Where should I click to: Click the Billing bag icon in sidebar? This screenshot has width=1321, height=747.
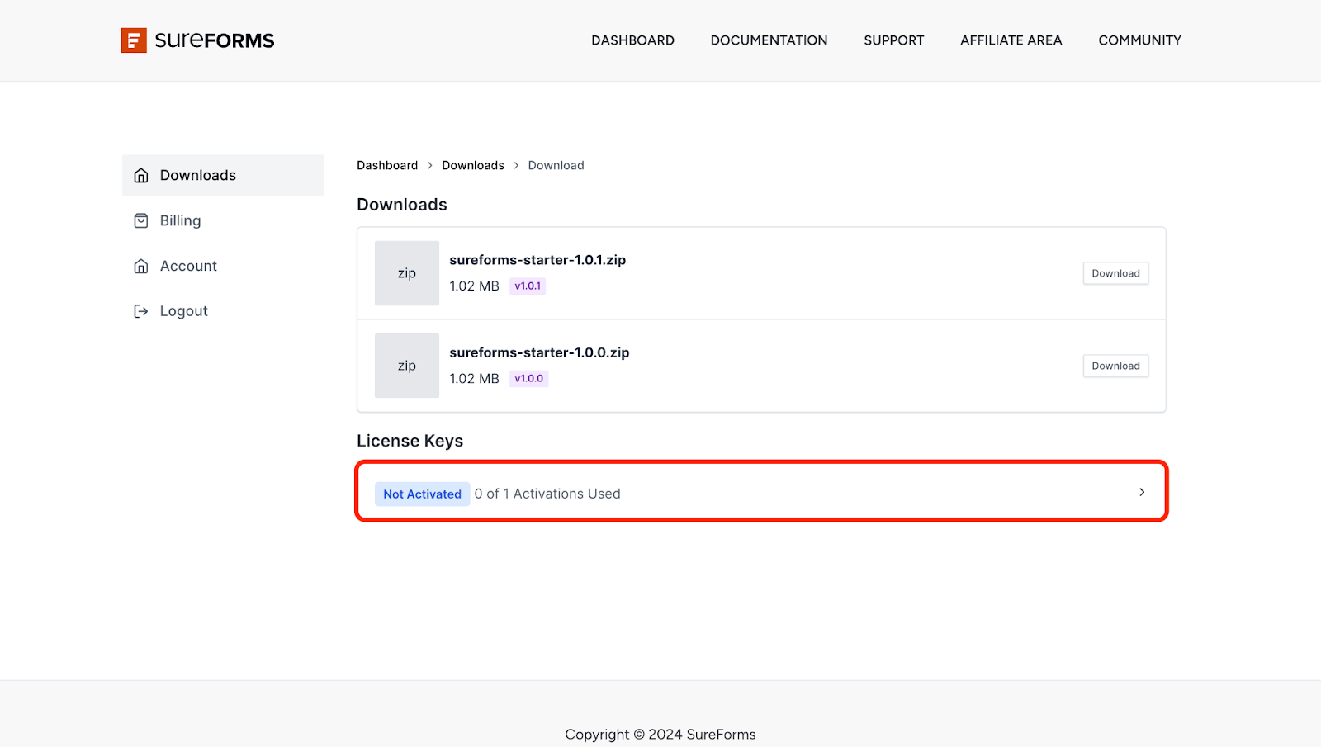141,221
